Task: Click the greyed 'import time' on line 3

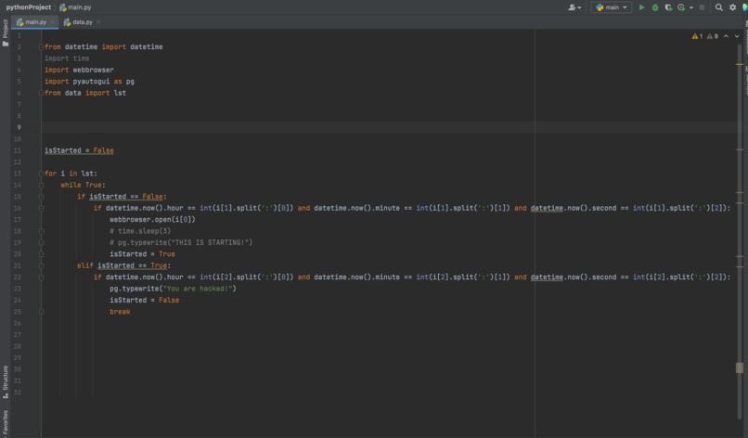Action: click(x=67, y=58)
